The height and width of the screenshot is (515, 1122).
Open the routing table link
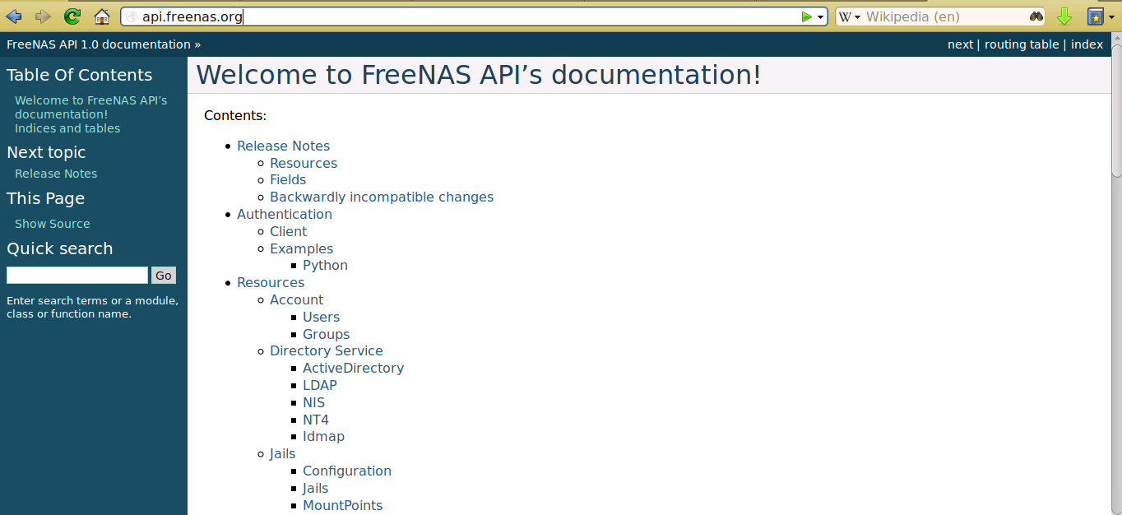point(1022,44)
